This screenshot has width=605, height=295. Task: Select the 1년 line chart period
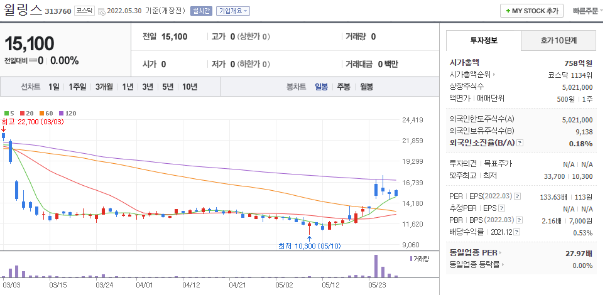click(128, 87)
